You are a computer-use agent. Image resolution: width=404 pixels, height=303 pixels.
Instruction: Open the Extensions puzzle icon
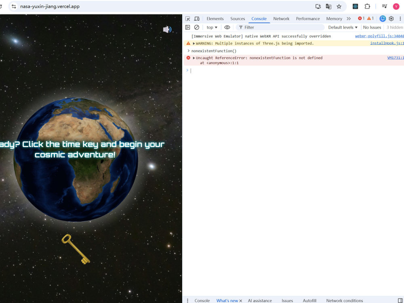click(367, 6)
